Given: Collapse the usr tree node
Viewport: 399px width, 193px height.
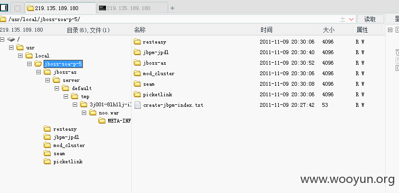Looking at the screenshot, I should [11, 47].
